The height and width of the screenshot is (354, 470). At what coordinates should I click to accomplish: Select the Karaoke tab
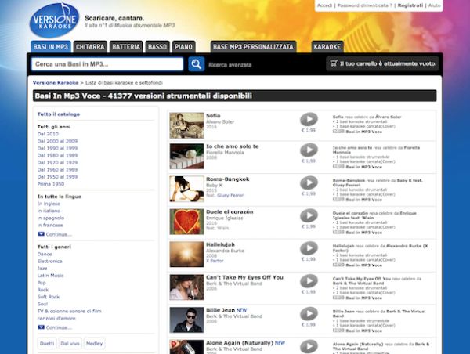coord(327,46)
